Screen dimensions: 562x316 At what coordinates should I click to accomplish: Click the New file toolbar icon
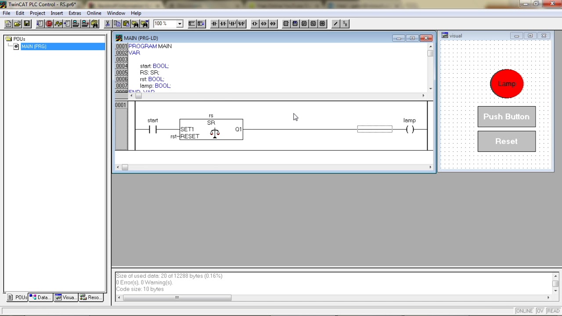(8, 24)
